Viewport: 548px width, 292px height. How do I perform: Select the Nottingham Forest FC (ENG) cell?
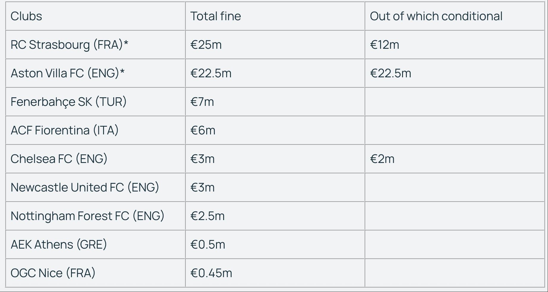95,216
